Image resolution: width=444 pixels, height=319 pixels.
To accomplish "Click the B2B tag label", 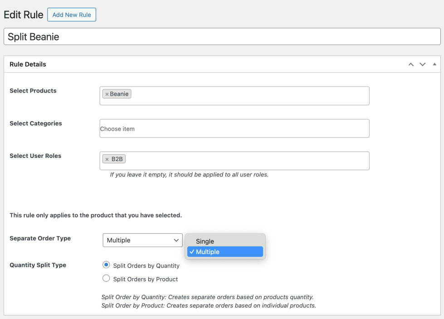I will (117, 159).
